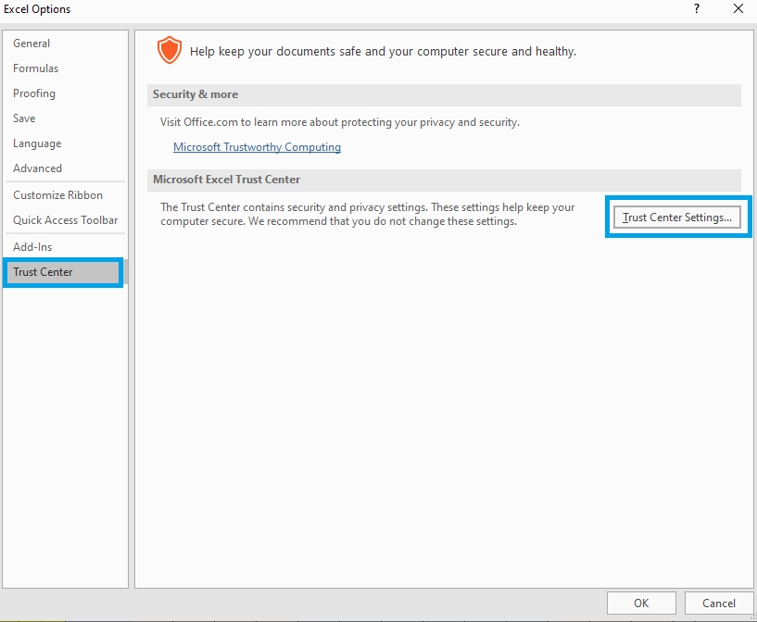Image resolution: width=757 pixels, height=622 pixels.
Task: Open Quick Access Toolbar options
Action: (x=65, y=220)
